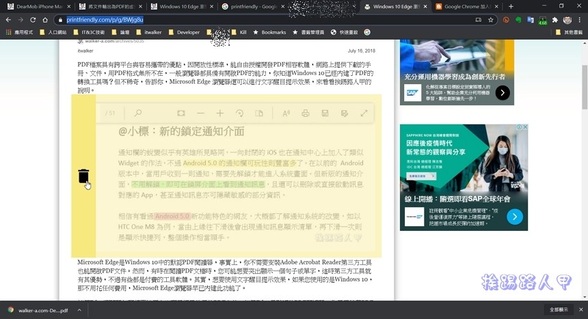Click the browser back arrow
588x319 pixels.
tap(9, 20)
